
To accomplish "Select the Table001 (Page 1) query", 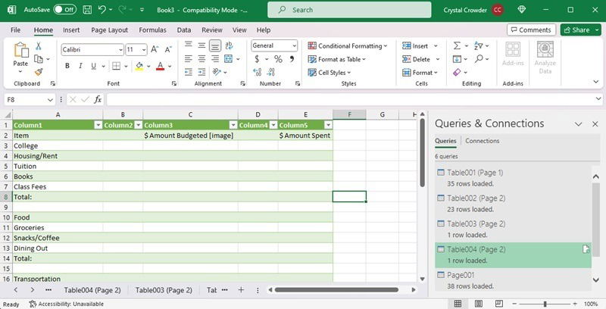I will pyautogui.click(x=513, y=178).
